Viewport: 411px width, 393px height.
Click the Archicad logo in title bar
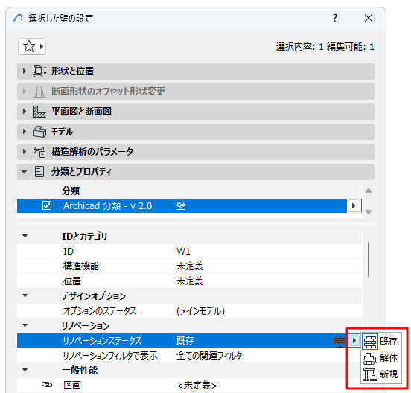point(18,18)
